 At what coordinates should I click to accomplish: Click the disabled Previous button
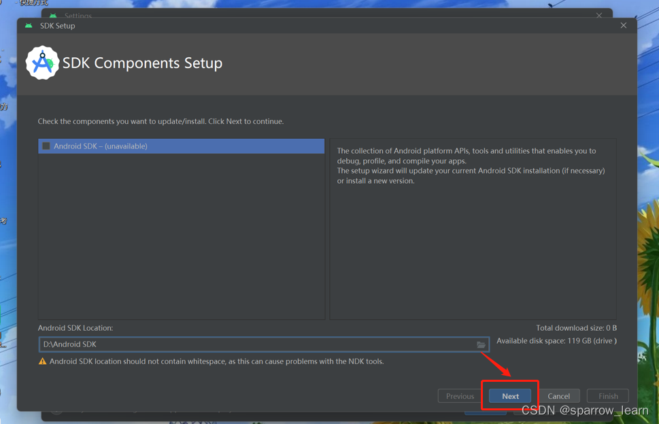[x=460, y=396]
